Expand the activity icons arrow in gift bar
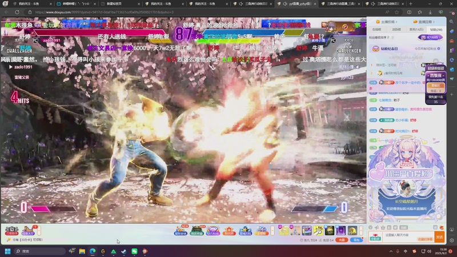This screenshot has width=457, height=257. 272,231
